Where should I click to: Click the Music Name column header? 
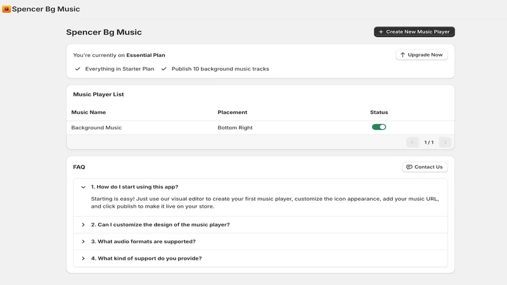89,113
